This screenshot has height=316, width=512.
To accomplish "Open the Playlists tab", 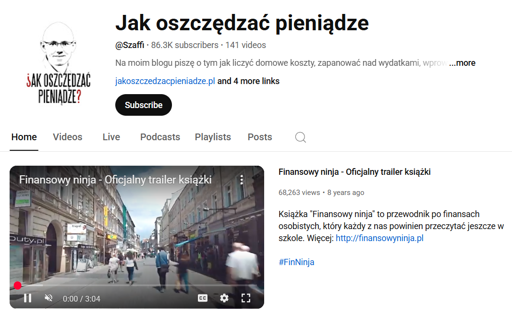I will point(213,137).
